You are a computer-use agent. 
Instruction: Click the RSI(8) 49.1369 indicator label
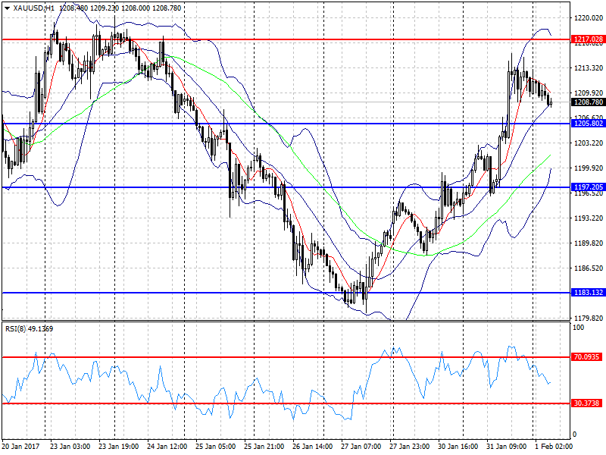(x=30, y=329)
